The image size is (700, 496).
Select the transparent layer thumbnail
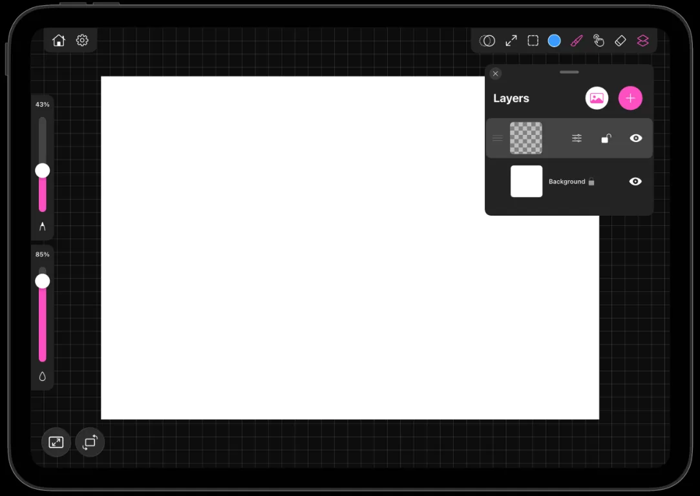pyautogui.click(x=526, y=138)
